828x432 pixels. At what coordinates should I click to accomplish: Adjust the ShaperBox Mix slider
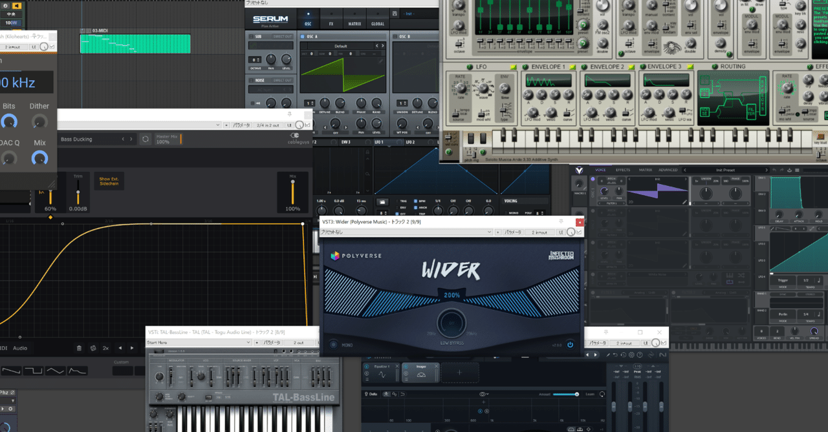pos(292,192)
